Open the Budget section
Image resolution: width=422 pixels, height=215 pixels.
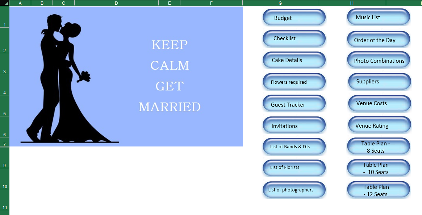(294, 17)
